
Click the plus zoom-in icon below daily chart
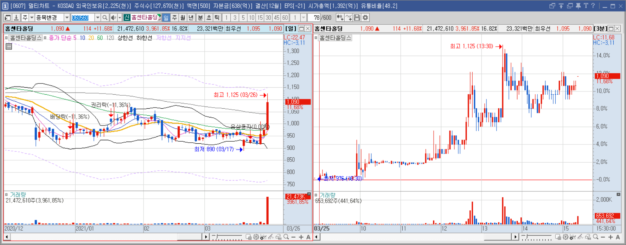pos(301,237)
